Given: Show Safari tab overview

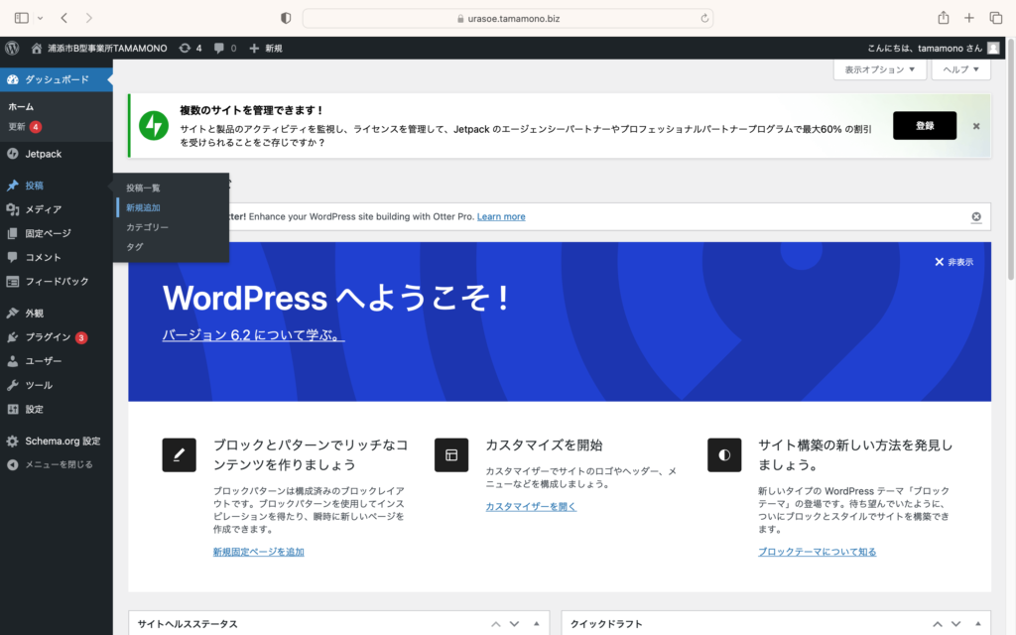Looking at the screenshot, I should click(x=996, y=18).
